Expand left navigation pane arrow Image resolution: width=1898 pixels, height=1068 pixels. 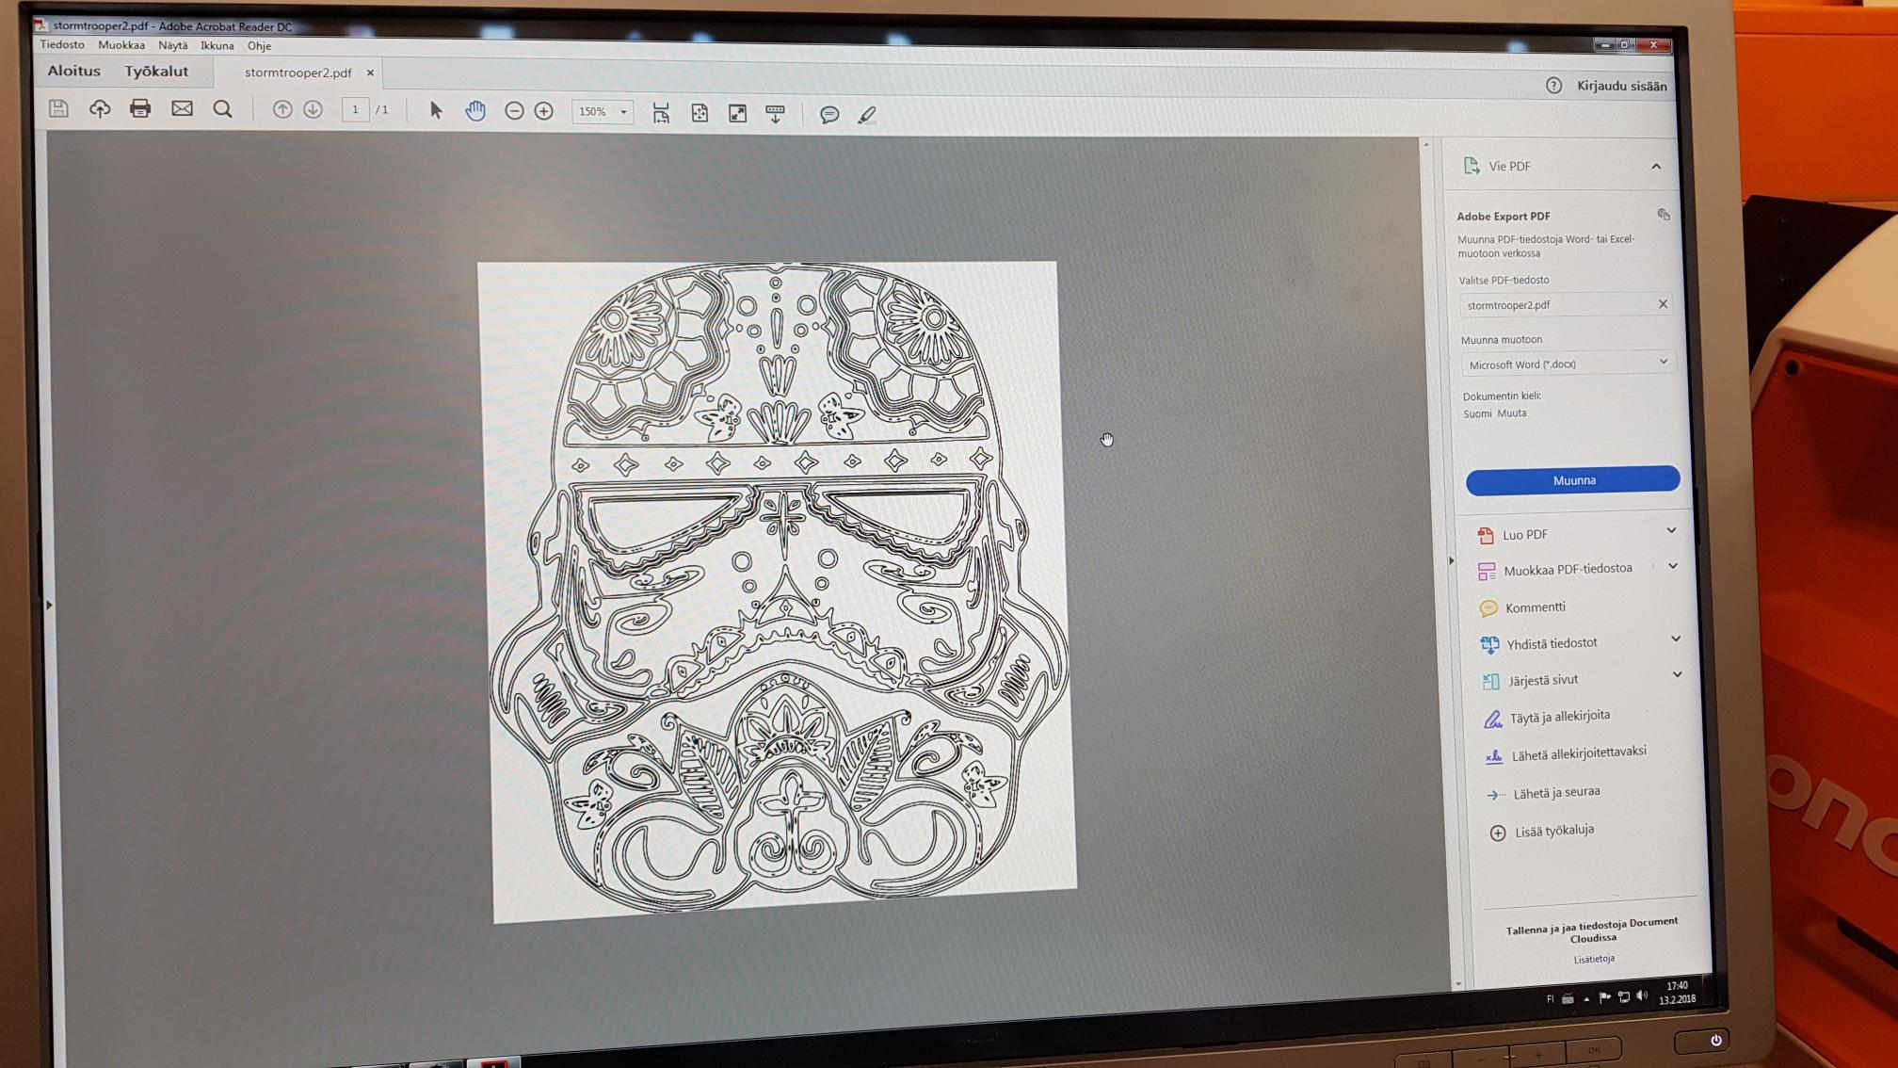click(50, 605)
